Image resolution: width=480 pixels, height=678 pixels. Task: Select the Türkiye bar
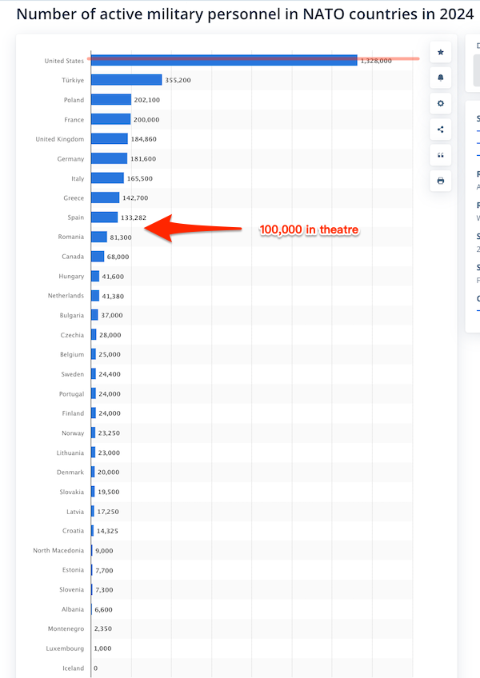126,80
